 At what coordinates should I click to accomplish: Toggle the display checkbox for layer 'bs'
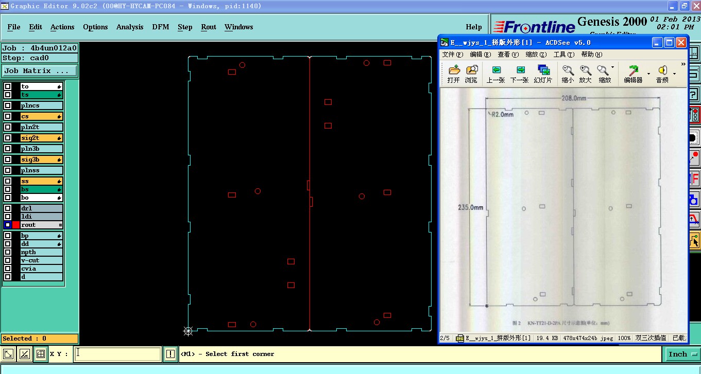(8, 189)
